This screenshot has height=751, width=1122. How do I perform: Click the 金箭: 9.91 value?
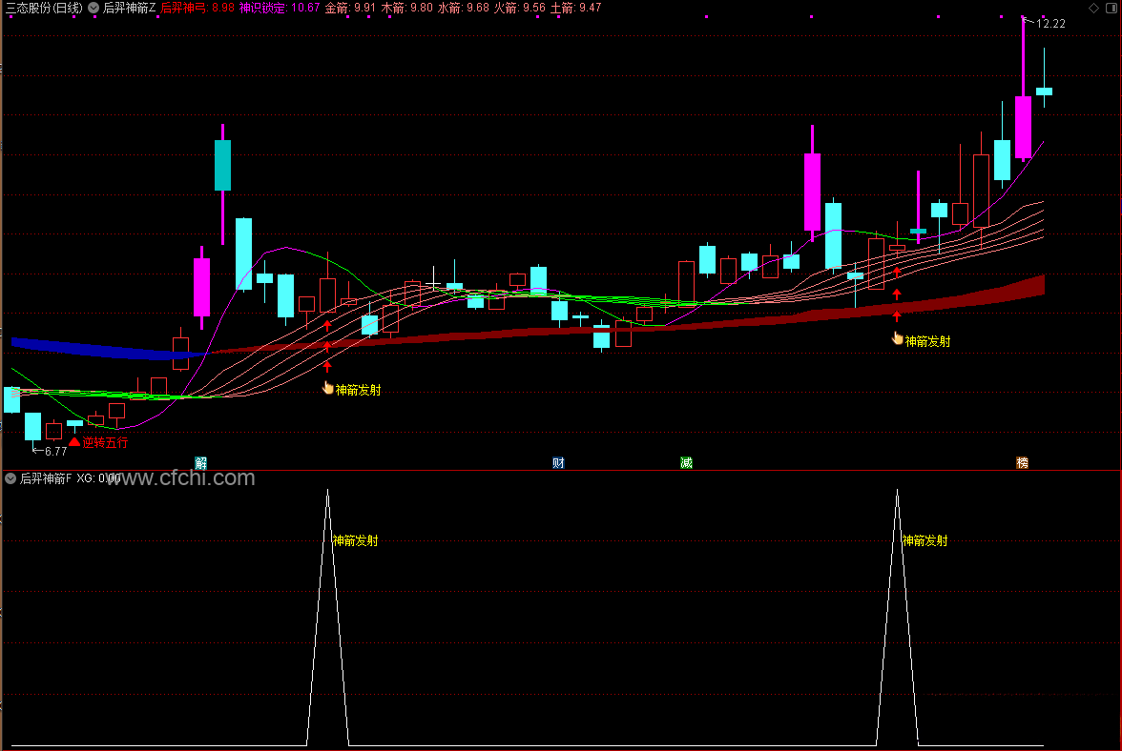click(350, 8)
